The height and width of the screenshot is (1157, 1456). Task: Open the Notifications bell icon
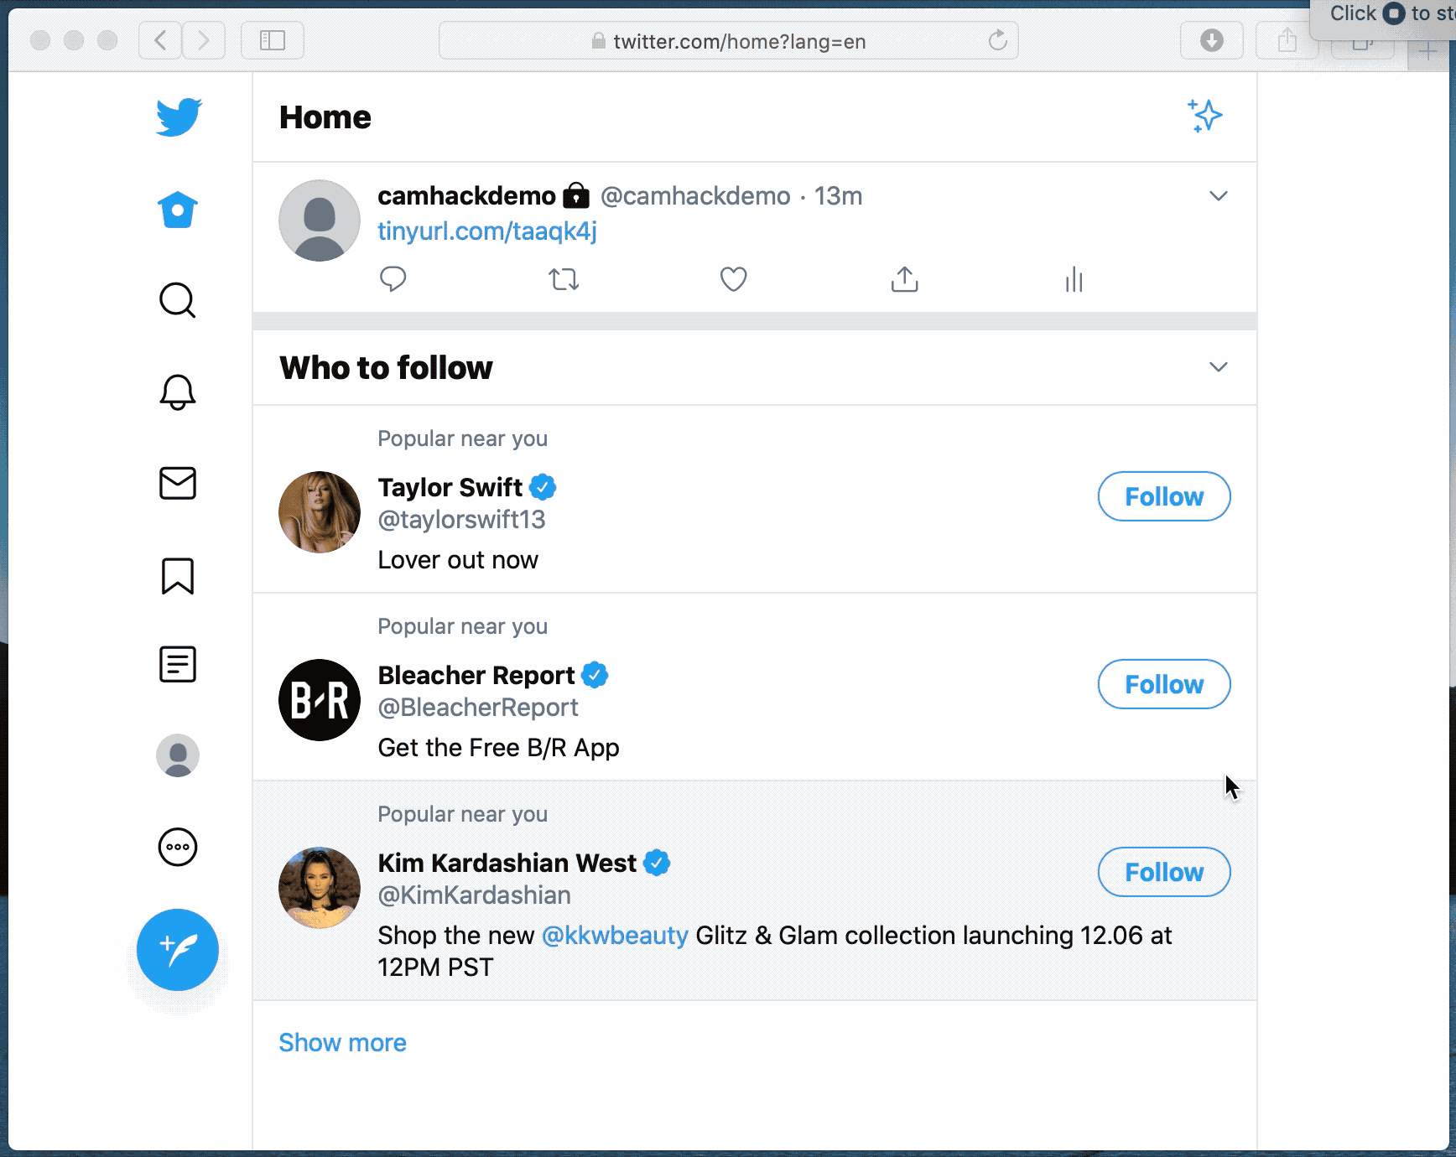(177, 392)
